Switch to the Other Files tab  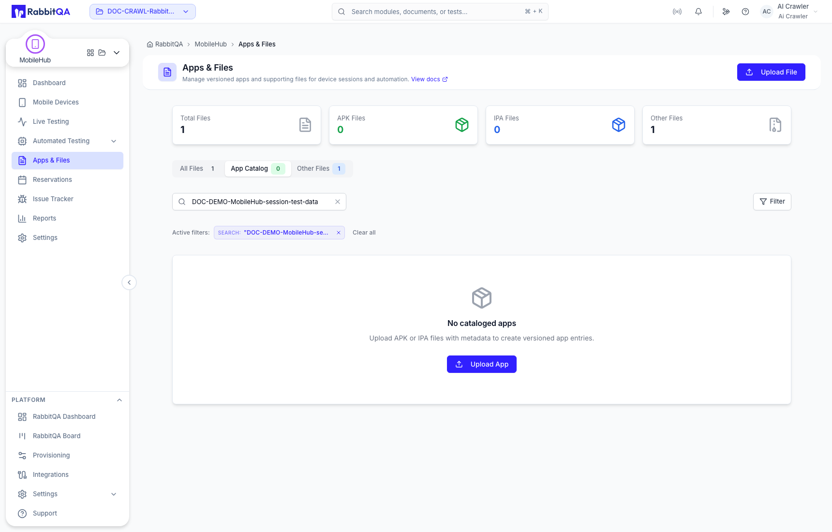[x=321, y=169]
